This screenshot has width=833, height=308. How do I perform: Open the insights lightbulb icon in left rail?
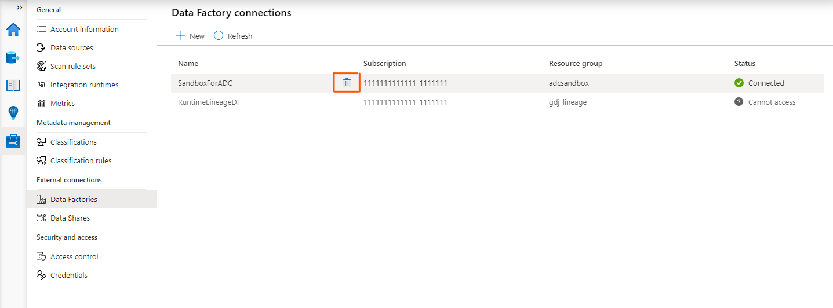[x=13, y=112]
